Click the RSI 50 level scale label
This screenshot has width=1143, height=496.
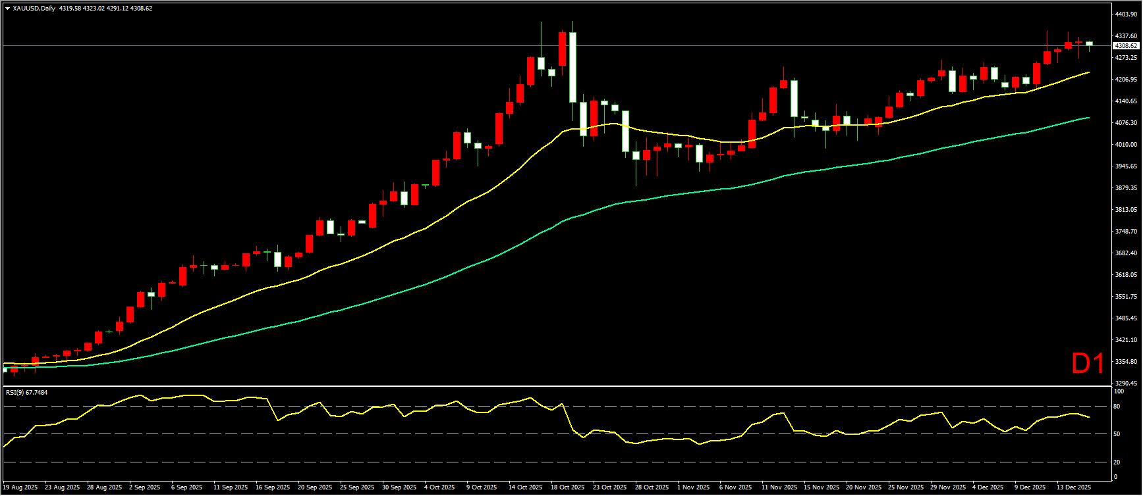(x=1117, y=434)
